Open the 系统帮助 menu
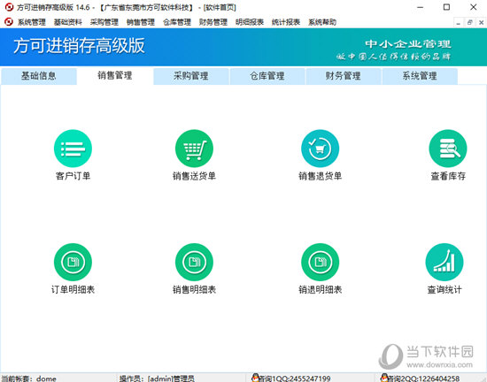 pos(322,22)
